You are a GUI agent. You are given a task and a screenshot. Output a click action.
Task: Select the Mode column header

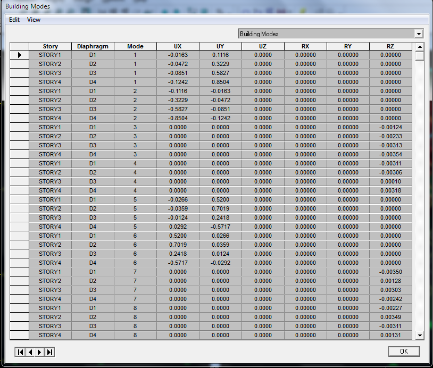point(135,46)
